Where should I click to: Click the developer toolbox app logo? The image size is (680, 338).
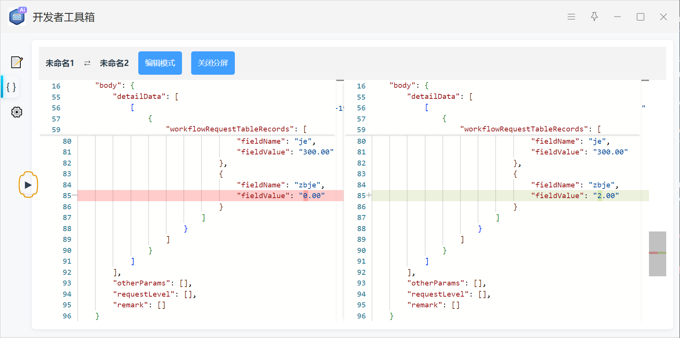click(x=17, y=16)
